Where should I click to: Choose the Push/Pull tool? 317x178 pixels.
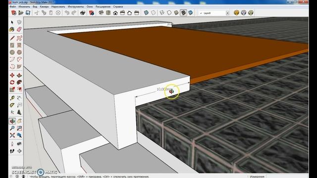coord(19,75)
